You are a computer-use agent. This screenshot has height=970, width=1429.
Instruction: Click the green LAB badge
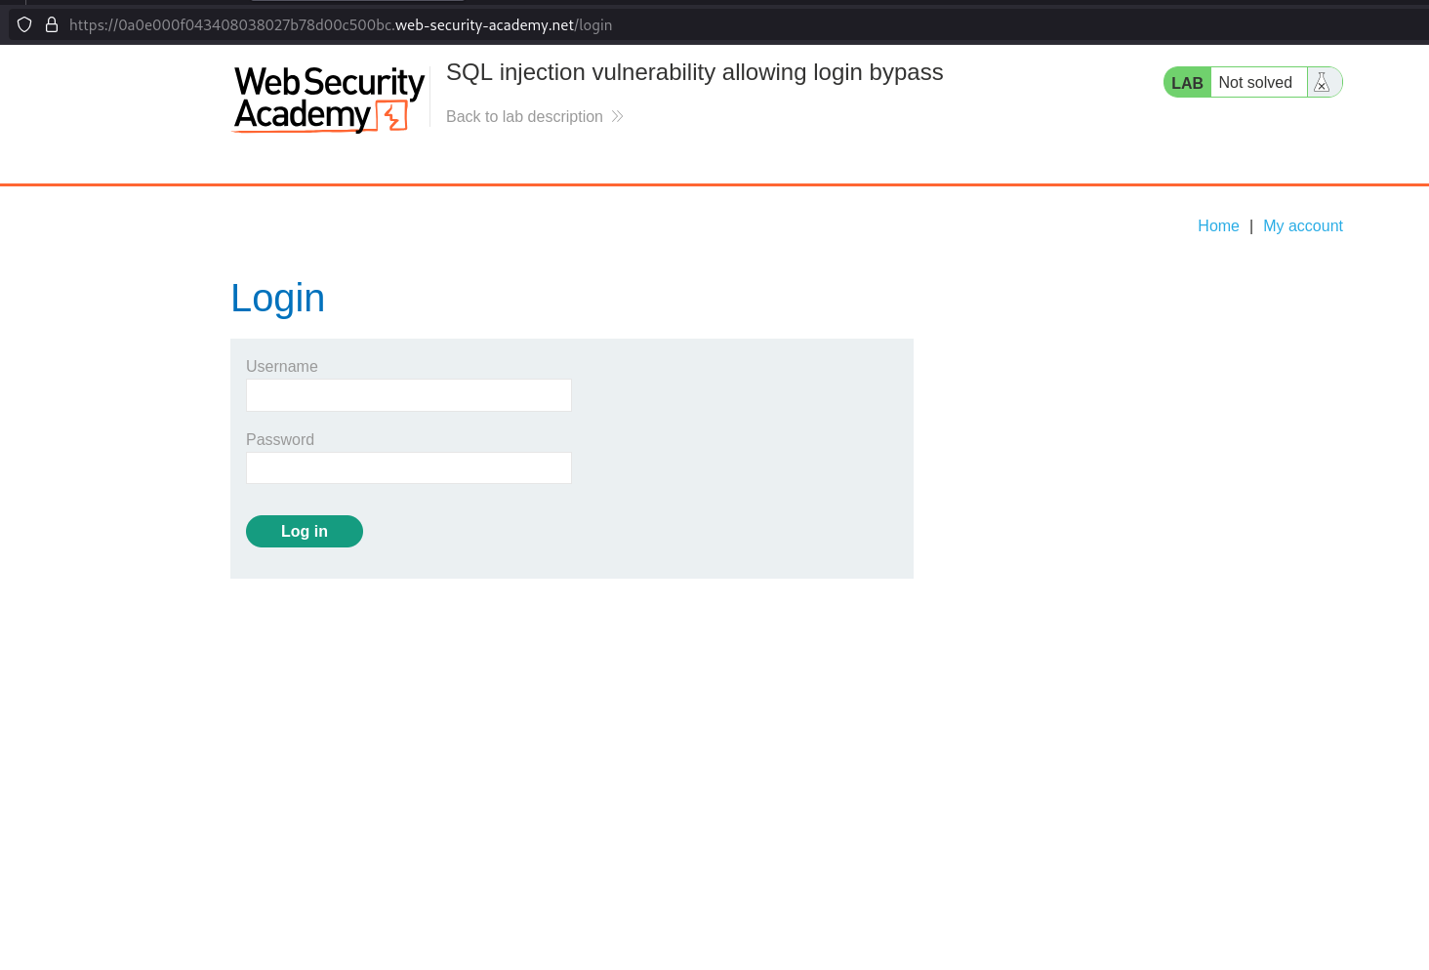[1187, 83]
